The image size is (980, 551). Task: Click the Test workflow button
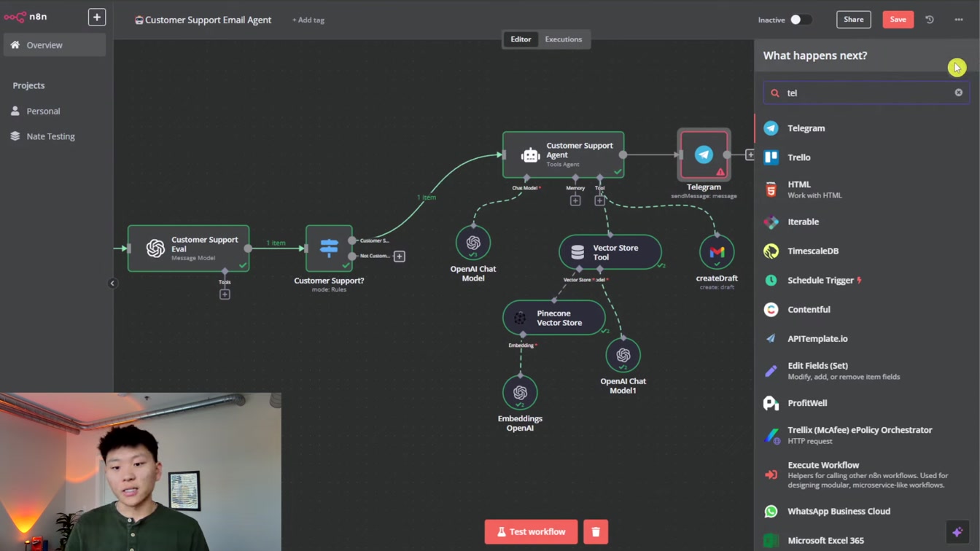click(531, 531)
